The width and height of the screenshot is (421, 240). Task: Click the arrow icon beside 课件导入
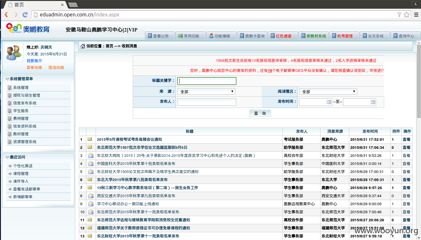10,181
